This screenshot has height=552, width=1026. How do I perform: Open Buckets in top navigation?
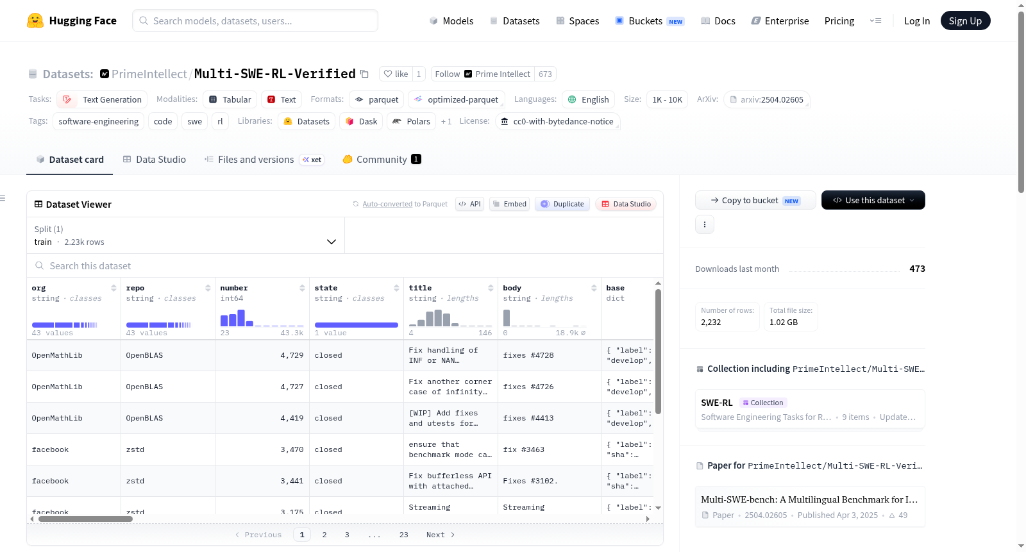coord(650,21)
